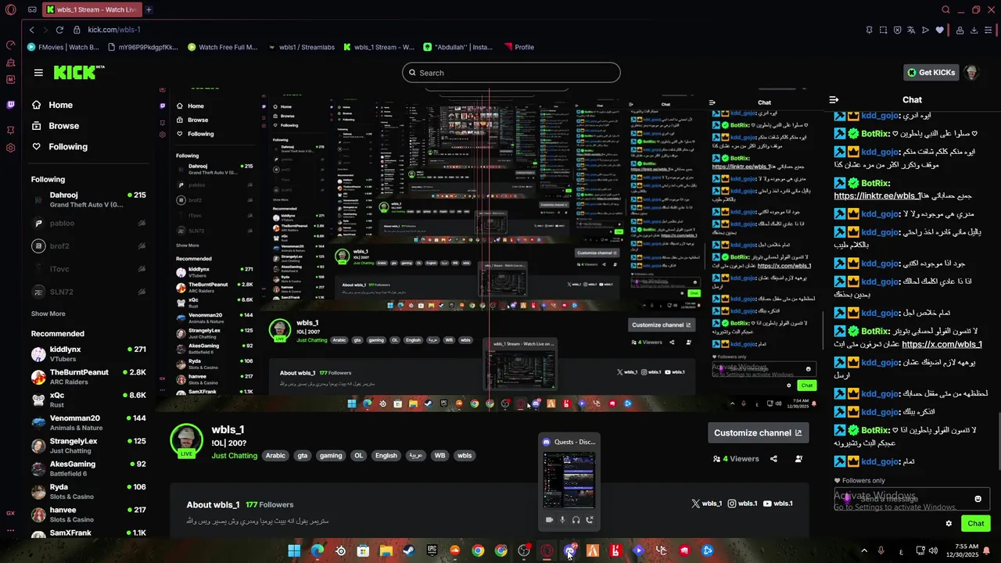The width and height of the screenshot is (1001, 563).
Task: Open a new browser tab
Action: click(x=149, y=9)
